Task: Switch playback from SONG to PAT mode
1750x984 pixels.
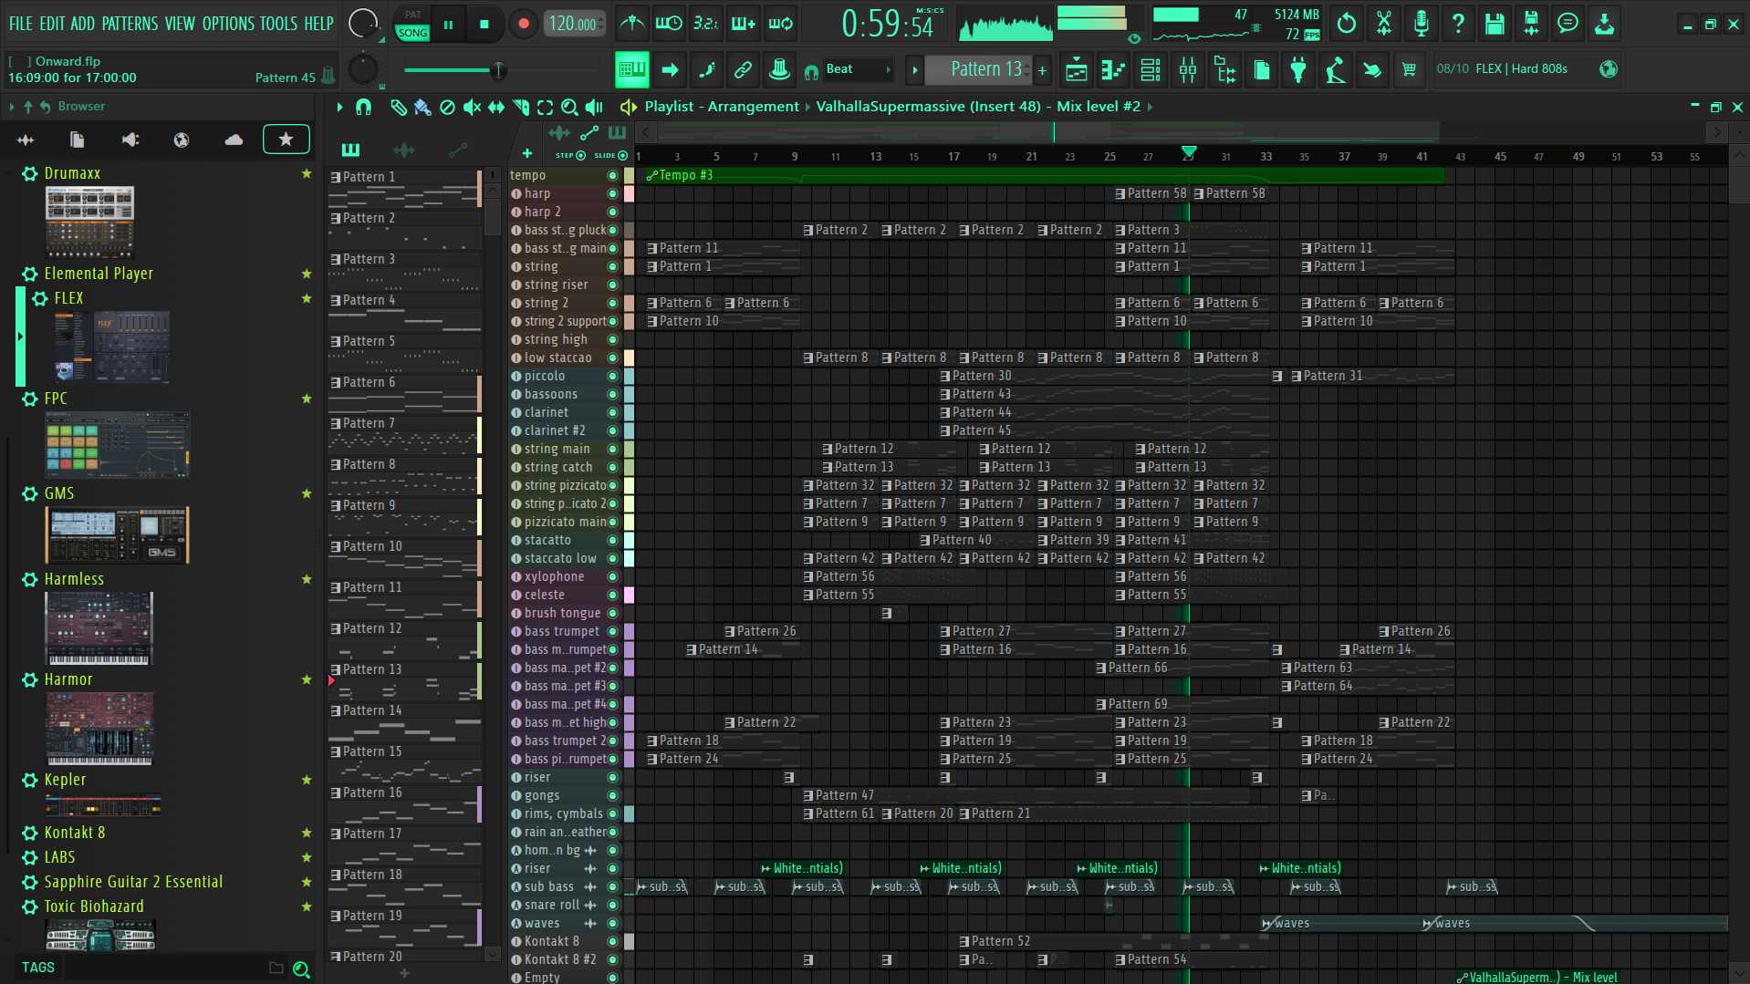Action: 411,16
